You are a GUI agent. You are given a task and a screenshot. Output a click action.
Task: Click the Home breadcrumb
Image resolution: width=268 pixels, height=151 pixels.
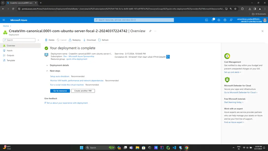(x=6, y=26)
